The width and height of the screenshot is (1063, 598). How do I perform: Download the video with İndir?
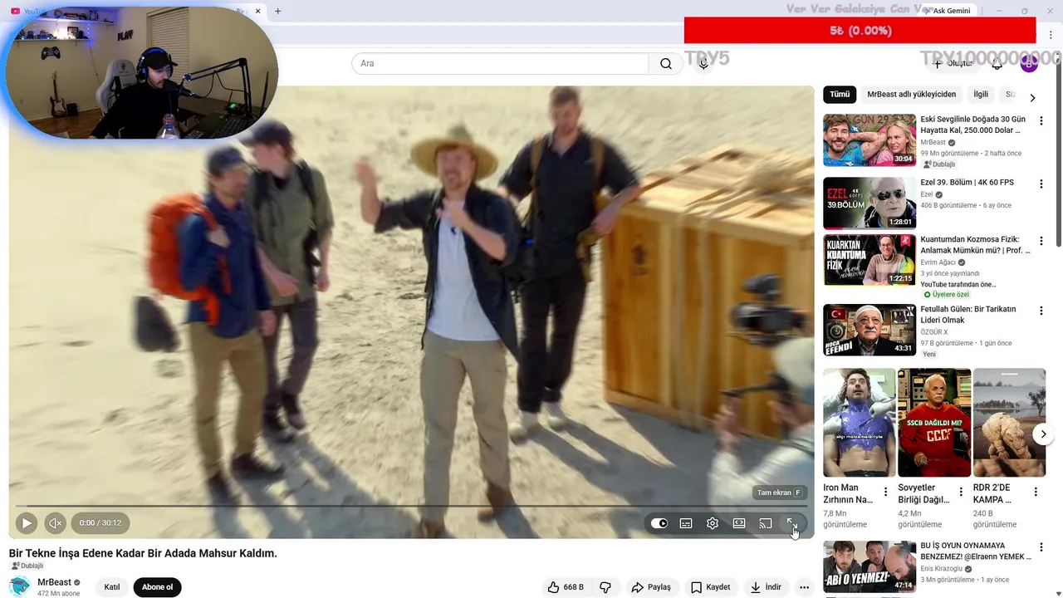pyautogui.click(x=766, y=587)
